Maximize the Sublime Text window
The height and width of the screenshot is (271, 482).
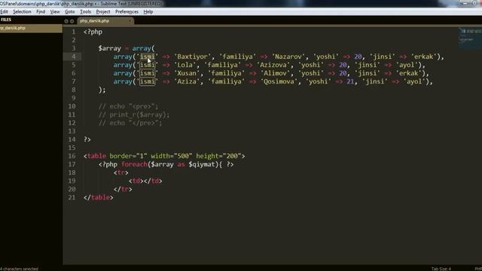pos(474,3)
